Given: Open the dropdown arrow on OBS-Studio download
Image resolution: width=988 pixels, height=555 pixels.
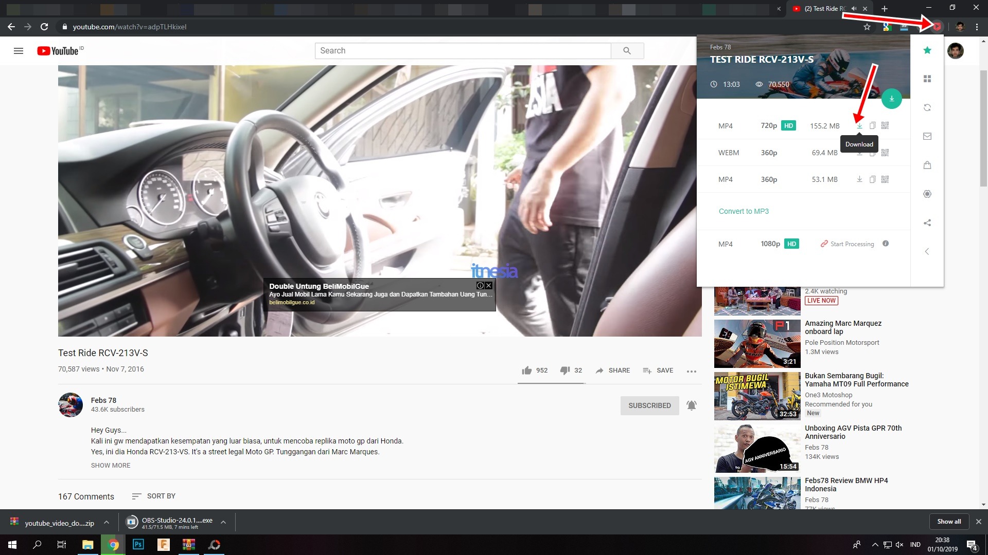Looking at the screenshot, I should click(x=223, y=521).
